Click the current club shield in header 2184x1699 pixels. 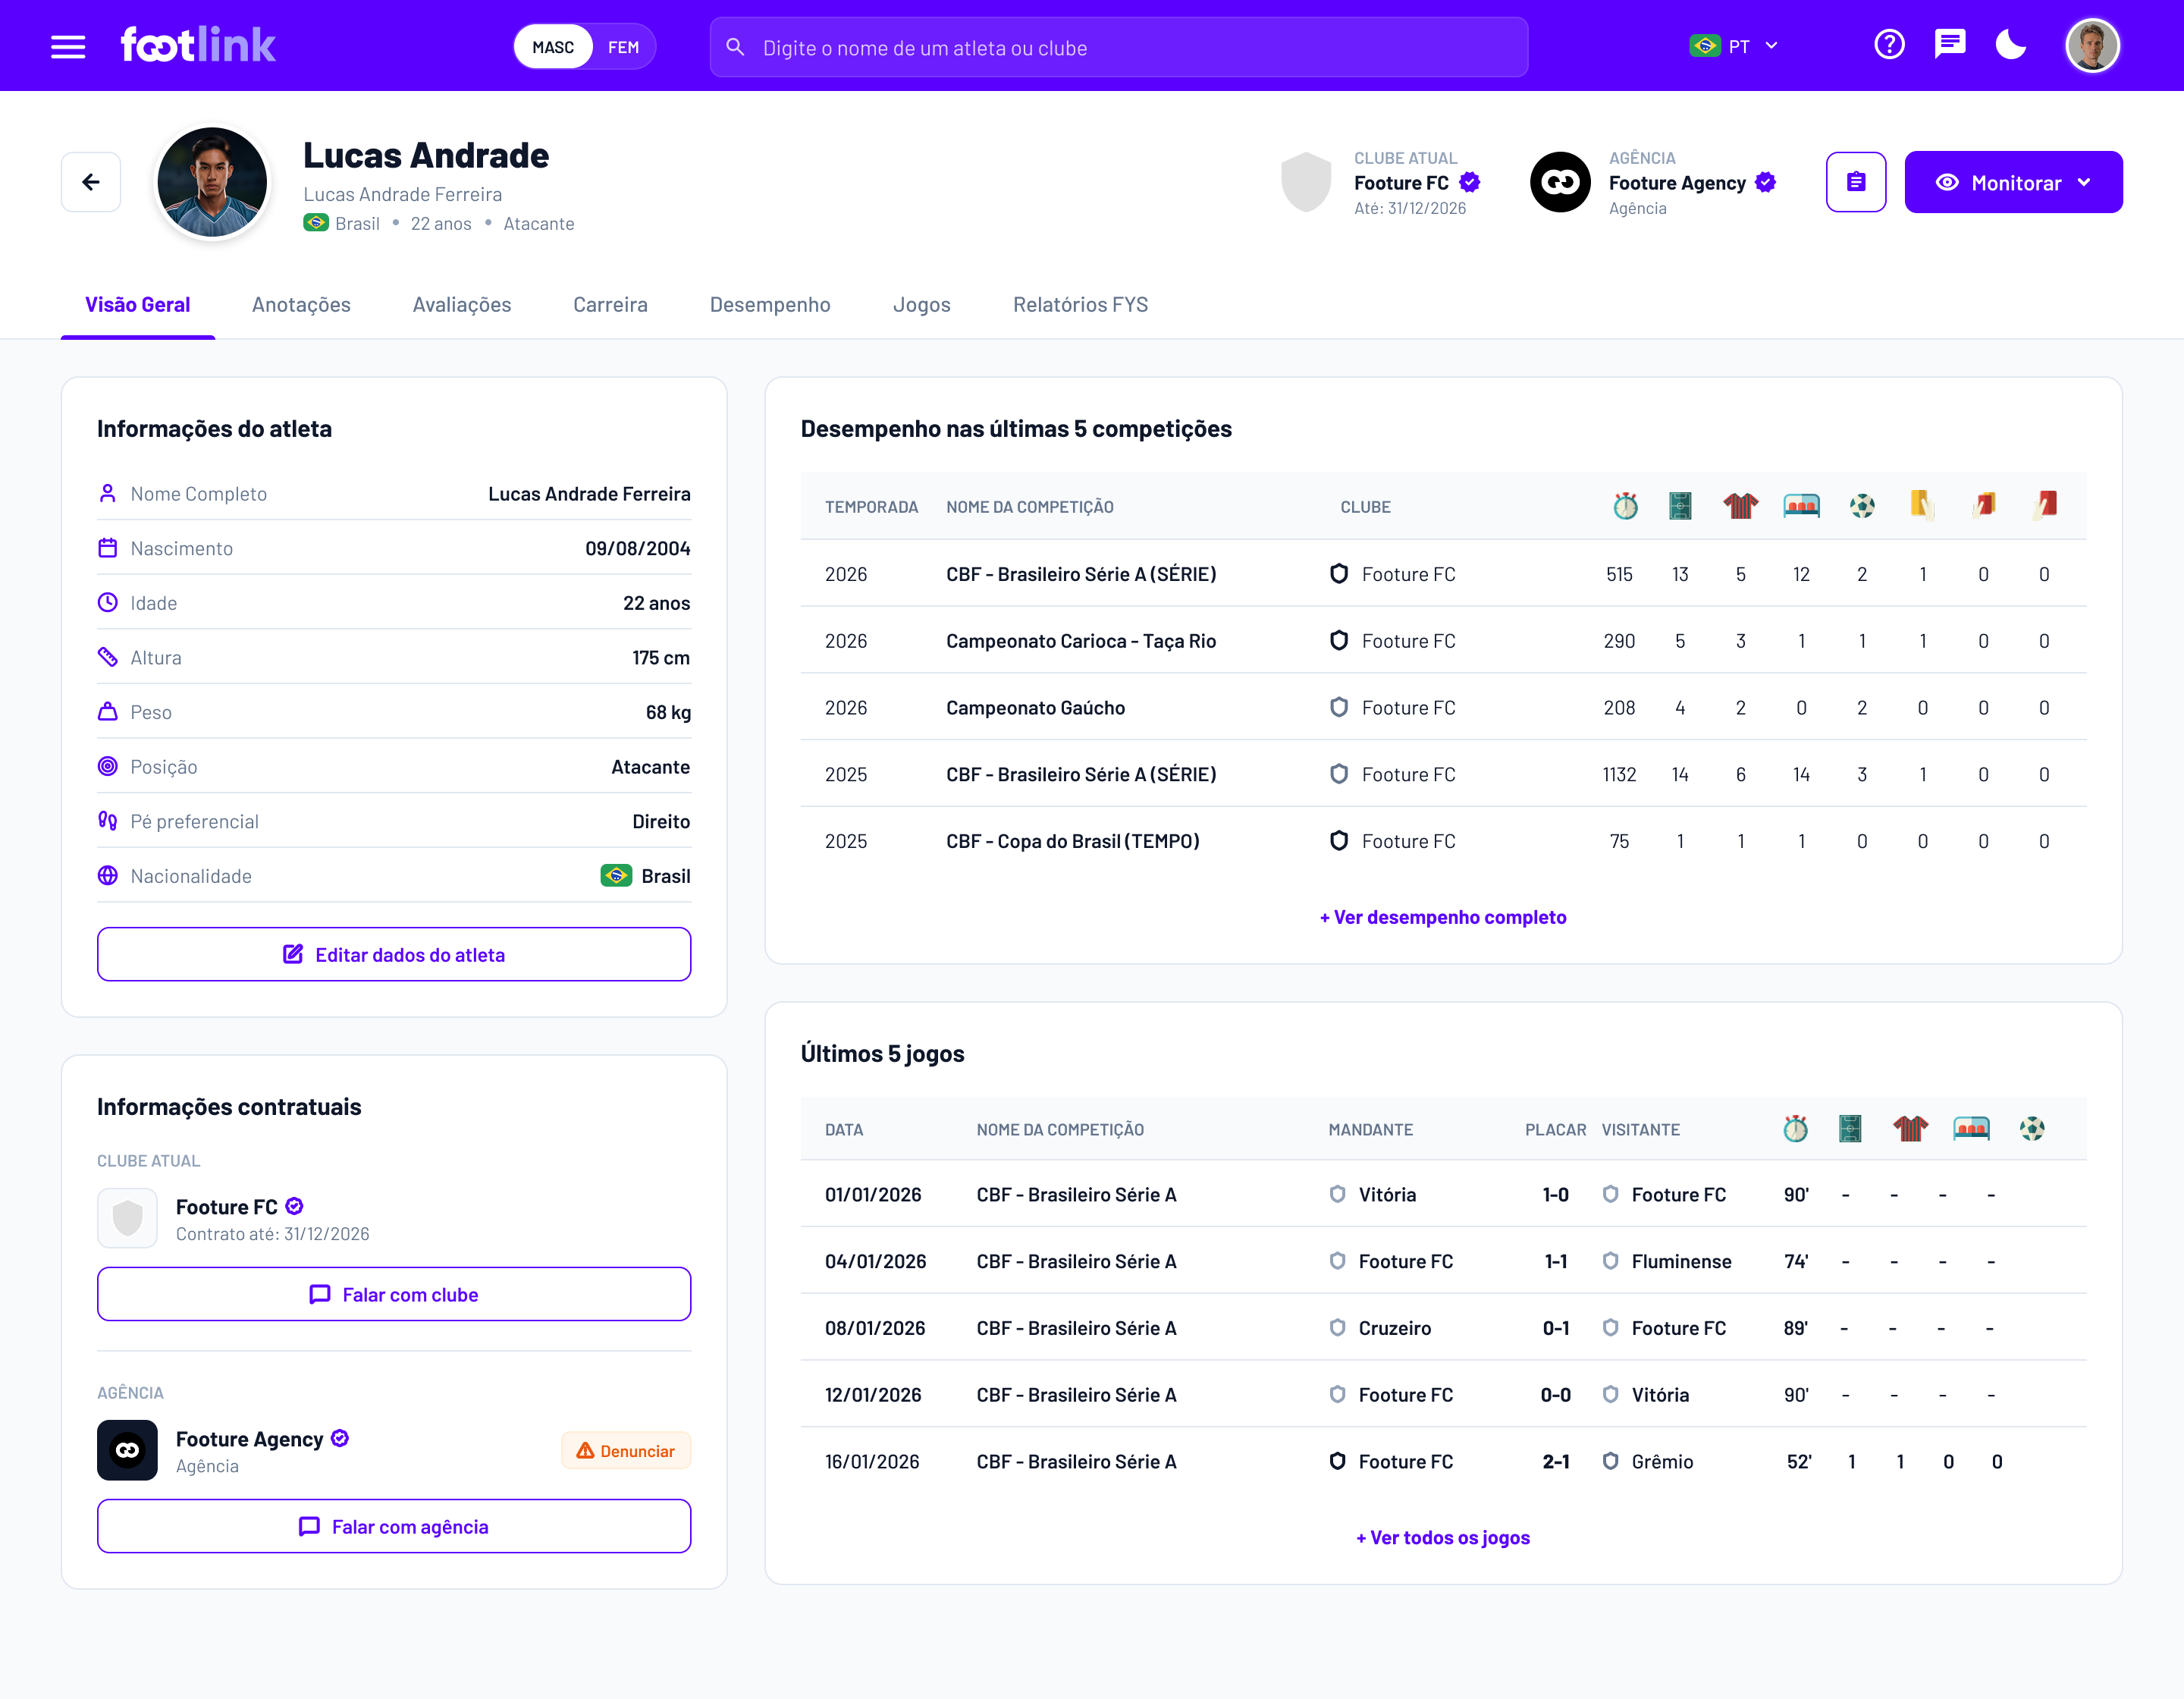tap(1306, 182)
